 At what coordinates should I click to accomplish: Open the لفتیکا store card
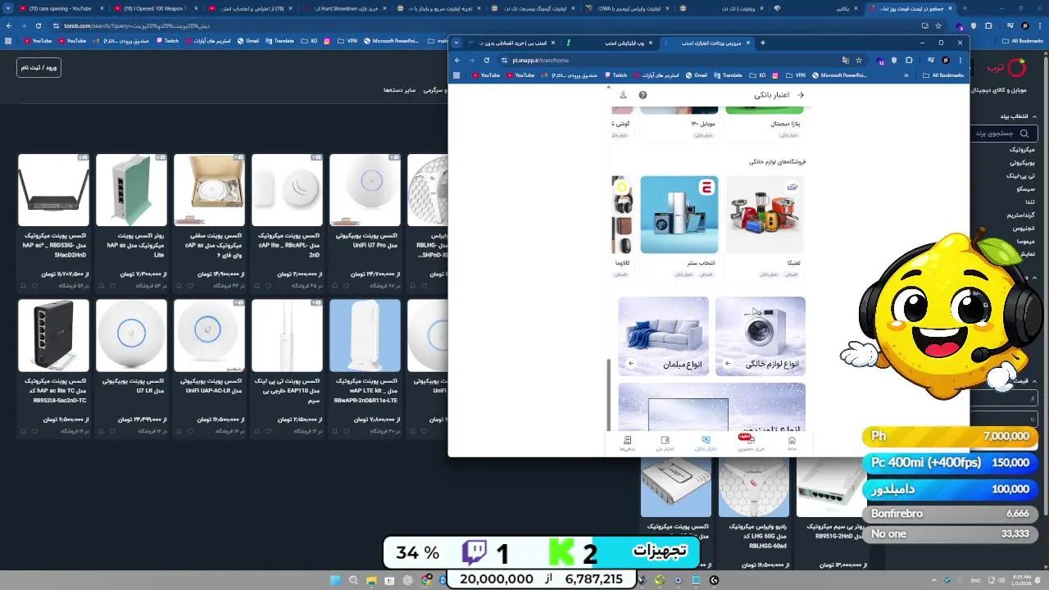(765, 226)
